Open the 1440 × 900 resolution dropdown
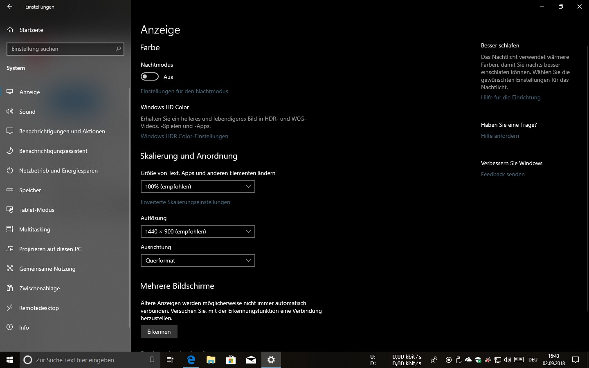589x368 pixels. [x=198, y=231]
